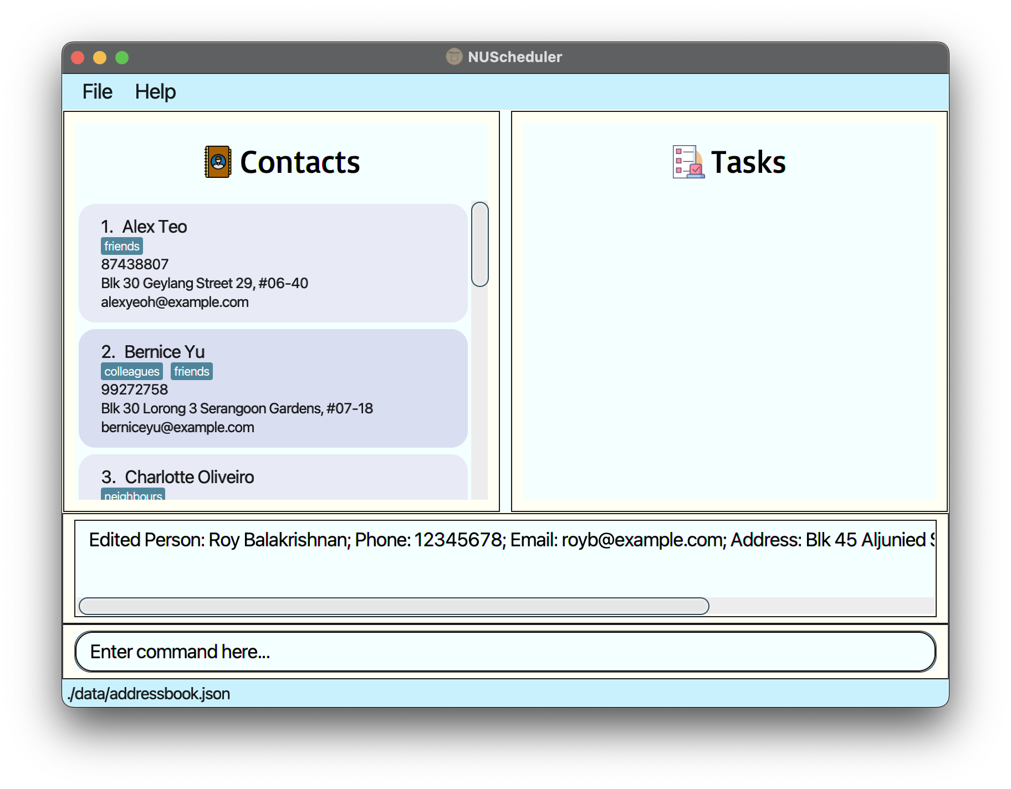Click phone number 99272758
Screen dimensions: 1011x789
(x=134, y=390)
